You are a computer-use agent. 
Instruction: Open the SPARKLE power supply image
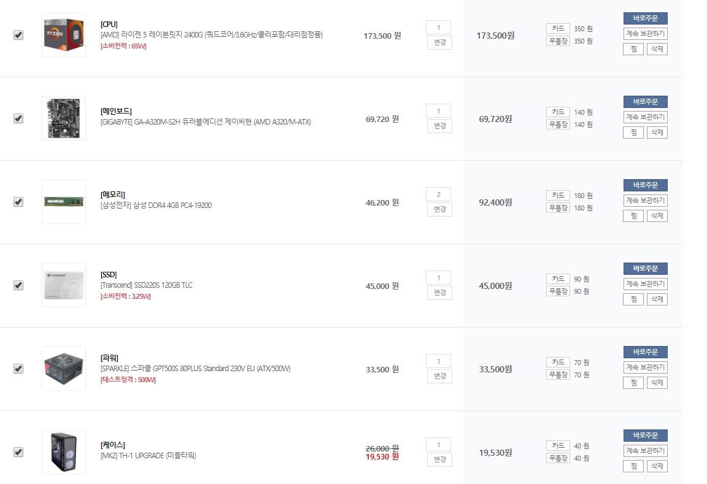coord(64,369)
